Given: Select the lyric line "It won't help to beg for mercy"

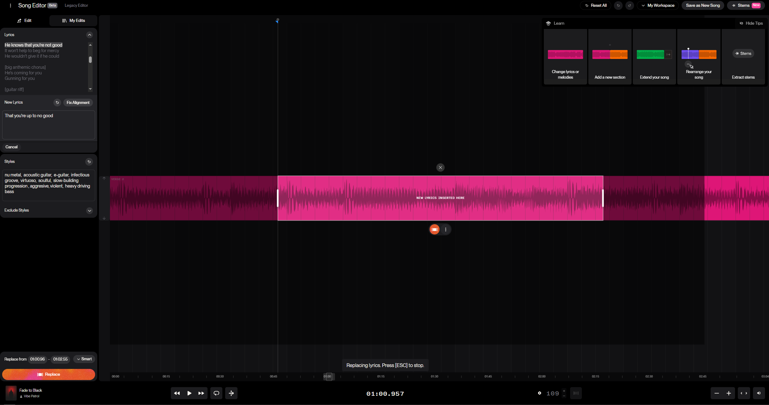Looking at the screenshot, I should point(32,51).
